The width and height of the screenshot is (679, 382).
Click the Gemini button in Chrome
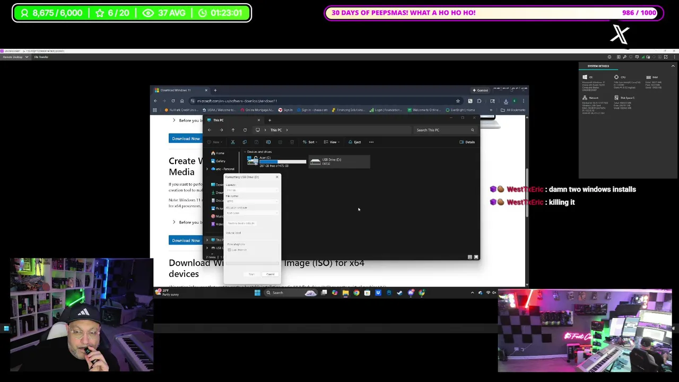481,90
